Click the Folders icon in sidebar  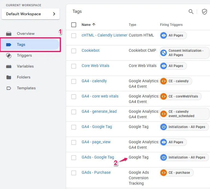pos(9,77)
